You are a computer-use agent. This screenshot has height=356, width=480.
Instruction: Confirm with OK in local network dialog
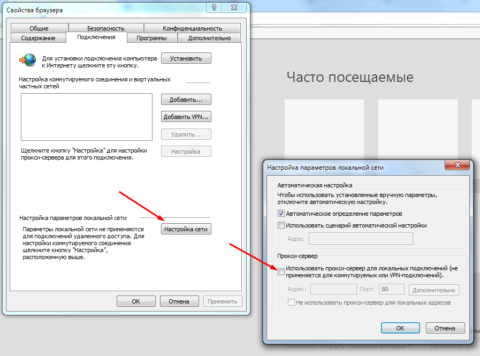(x=400, y=328)
